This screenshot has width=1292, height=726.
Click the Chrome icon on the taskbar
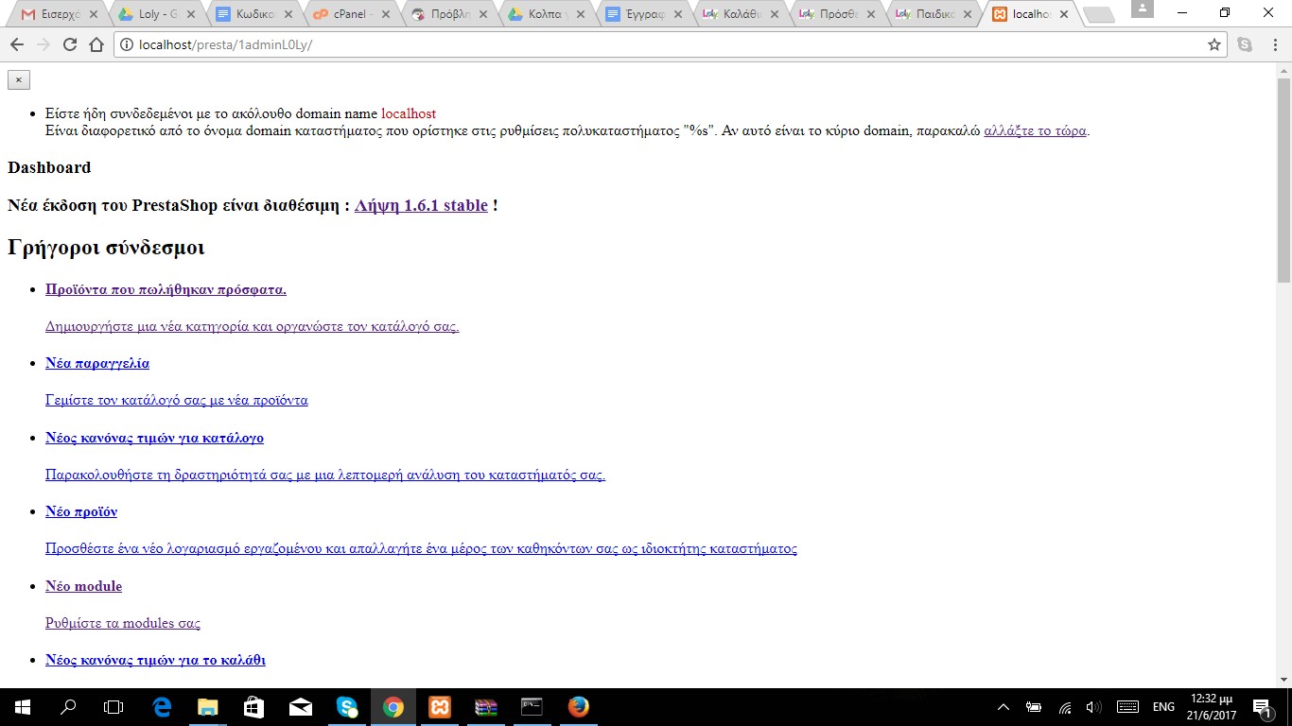click(x=393, y=707)
